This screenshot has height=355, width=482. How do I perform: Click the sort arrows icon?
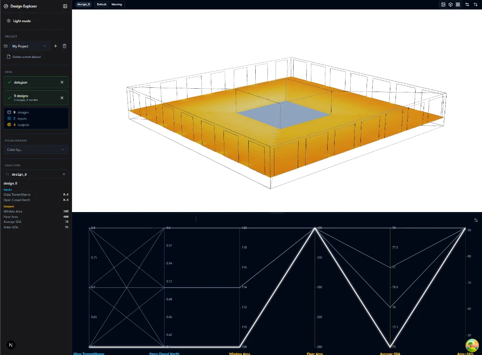click(x=475, y=4)
